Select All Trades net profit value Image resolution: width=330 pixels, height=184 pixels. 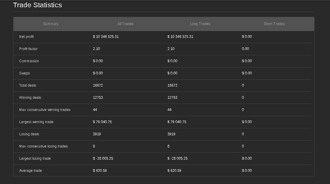click(x=106, y=37)
